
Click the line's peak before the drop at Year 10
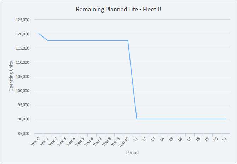[128, 40]
